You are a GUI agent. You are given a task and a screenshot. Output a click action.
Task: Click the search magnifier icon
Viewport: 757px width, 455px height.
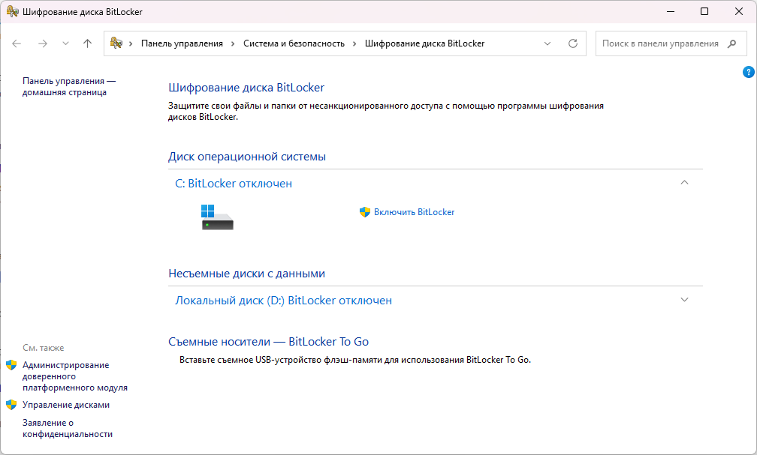pyautogui.click(x=732, y=43)
